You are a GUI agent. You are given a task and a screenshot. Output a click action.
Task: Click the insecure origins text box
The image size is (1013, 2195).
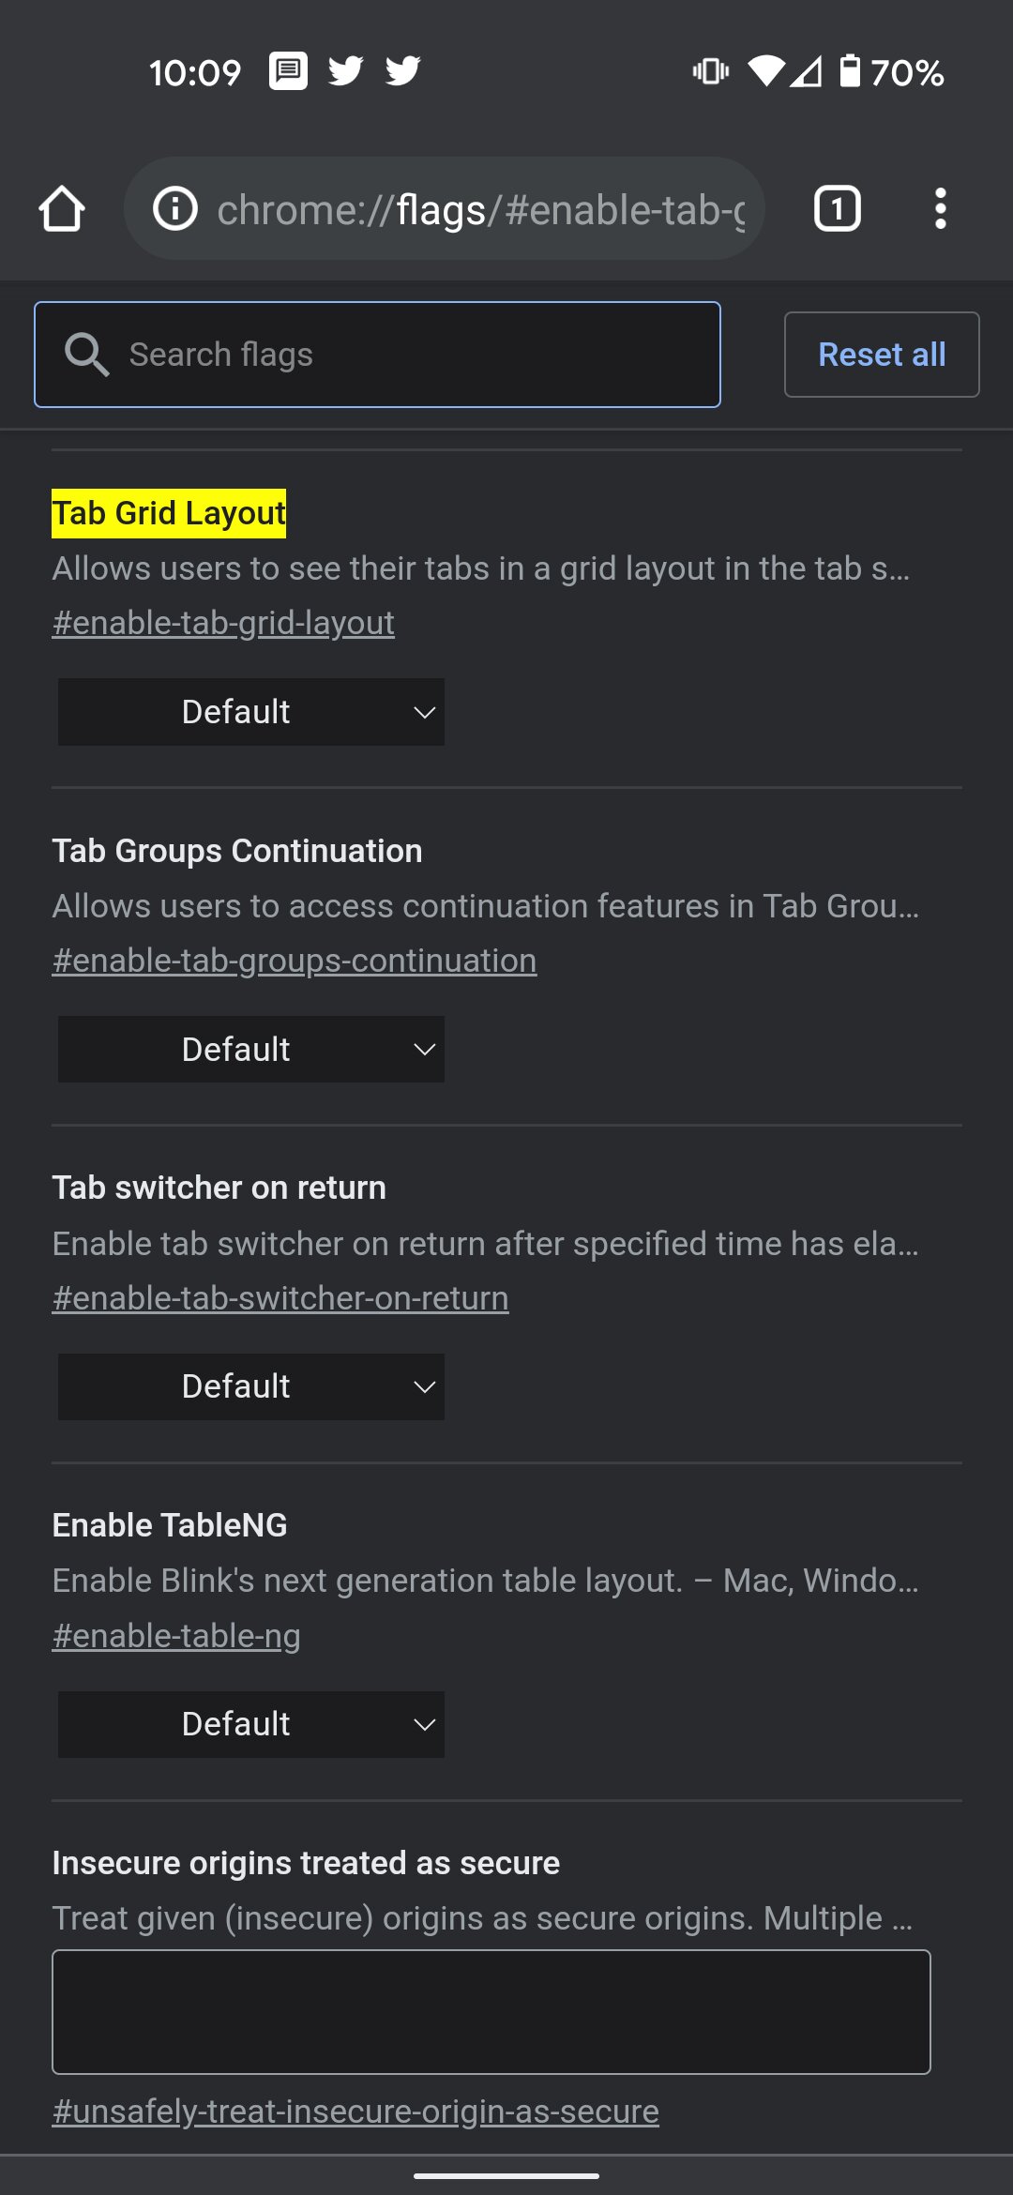coord(491,2012)
